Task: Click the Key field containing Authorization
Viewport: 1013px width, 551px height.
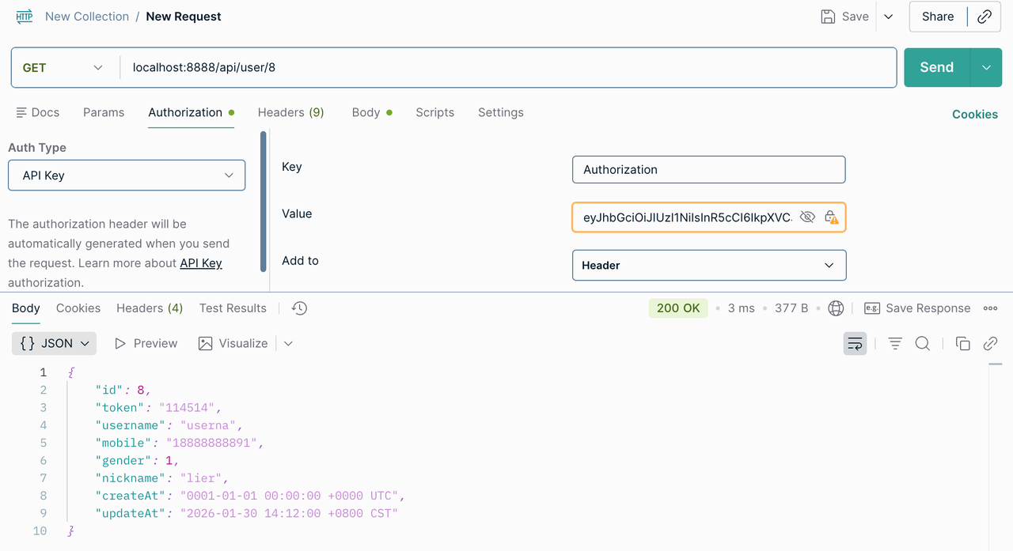Action: [x=709, y=169]
